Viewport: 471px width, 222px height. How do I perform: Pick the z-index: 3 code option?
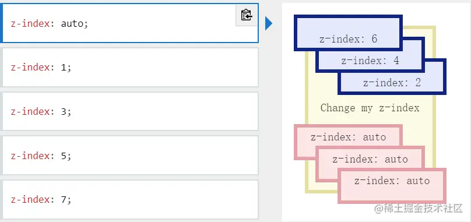(130, 111)
